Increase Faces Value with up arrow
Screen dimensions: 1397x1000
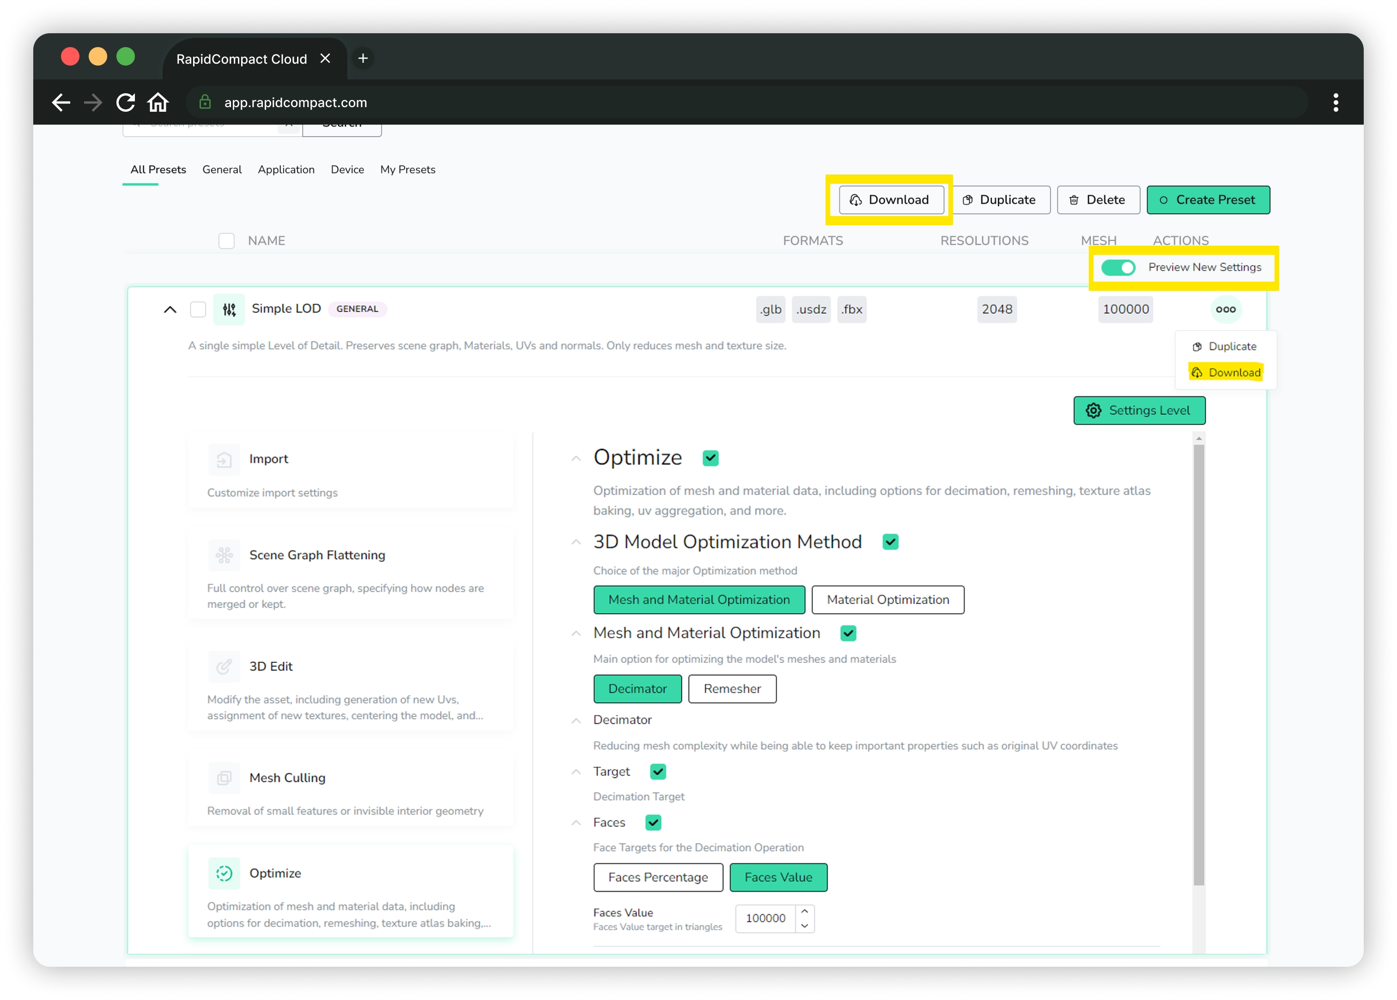(x=804, y=912)
